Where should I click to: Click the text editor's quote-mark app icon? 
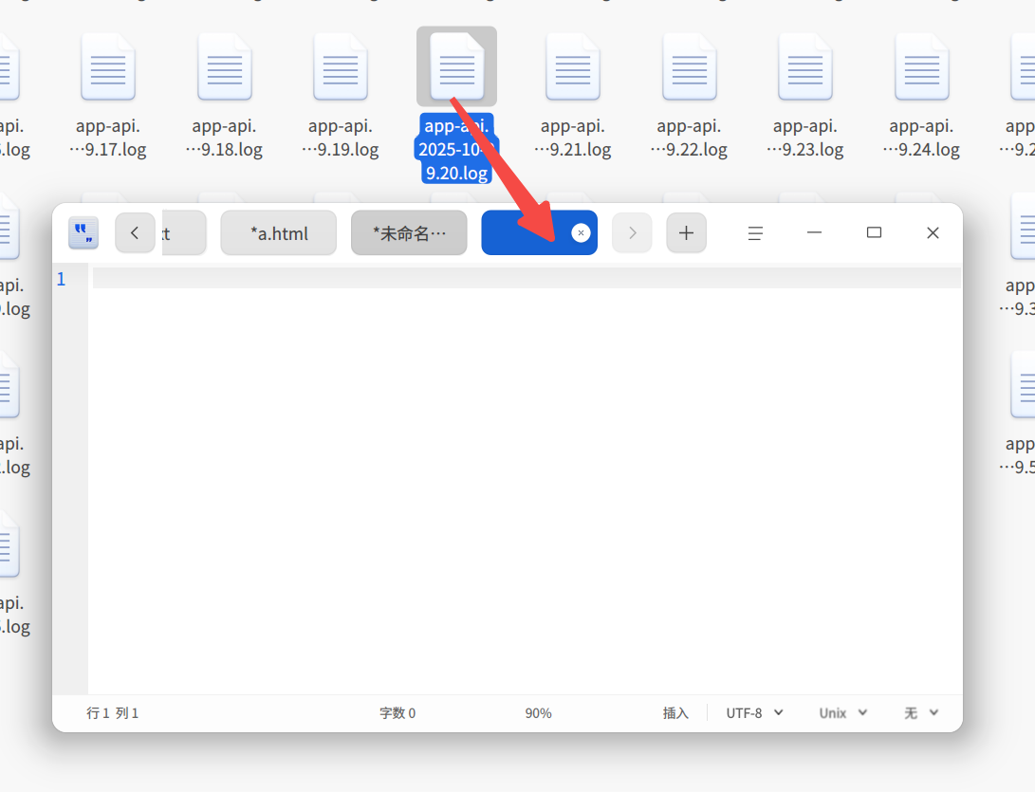83,233
